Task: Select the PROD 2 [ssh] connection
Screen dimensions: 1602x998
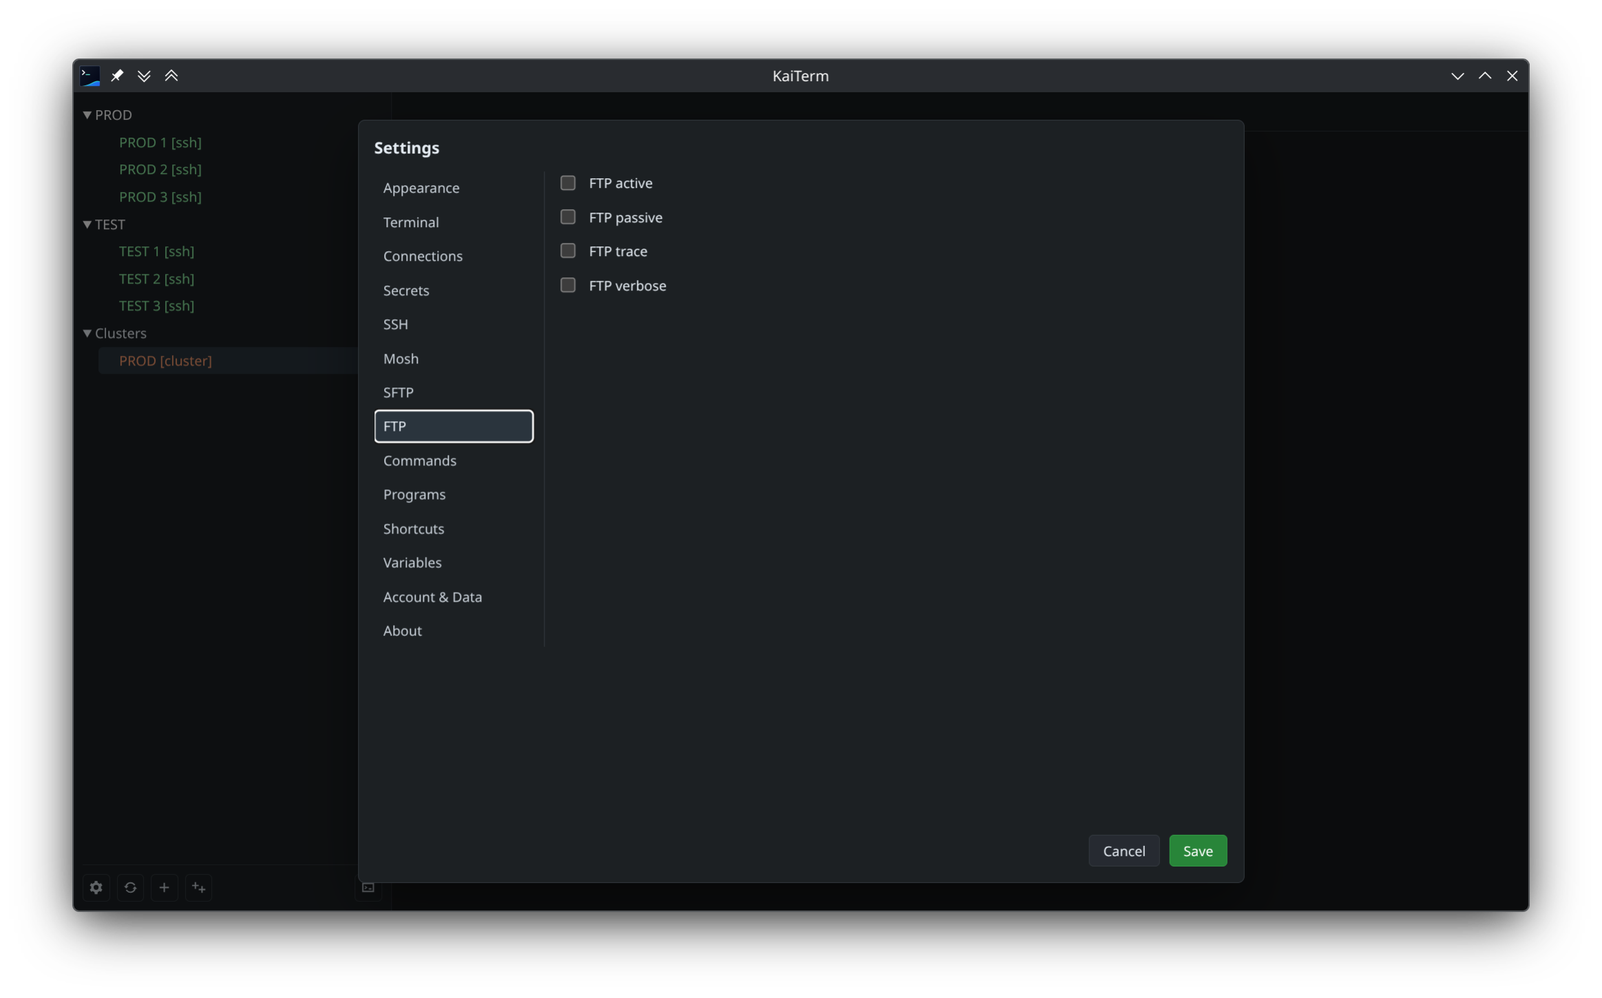Action: coord(160,169)
